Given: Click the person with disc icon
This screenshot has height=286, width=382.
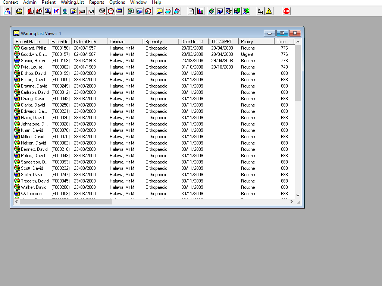Looking at the screenshot, I should coord(212,11).
